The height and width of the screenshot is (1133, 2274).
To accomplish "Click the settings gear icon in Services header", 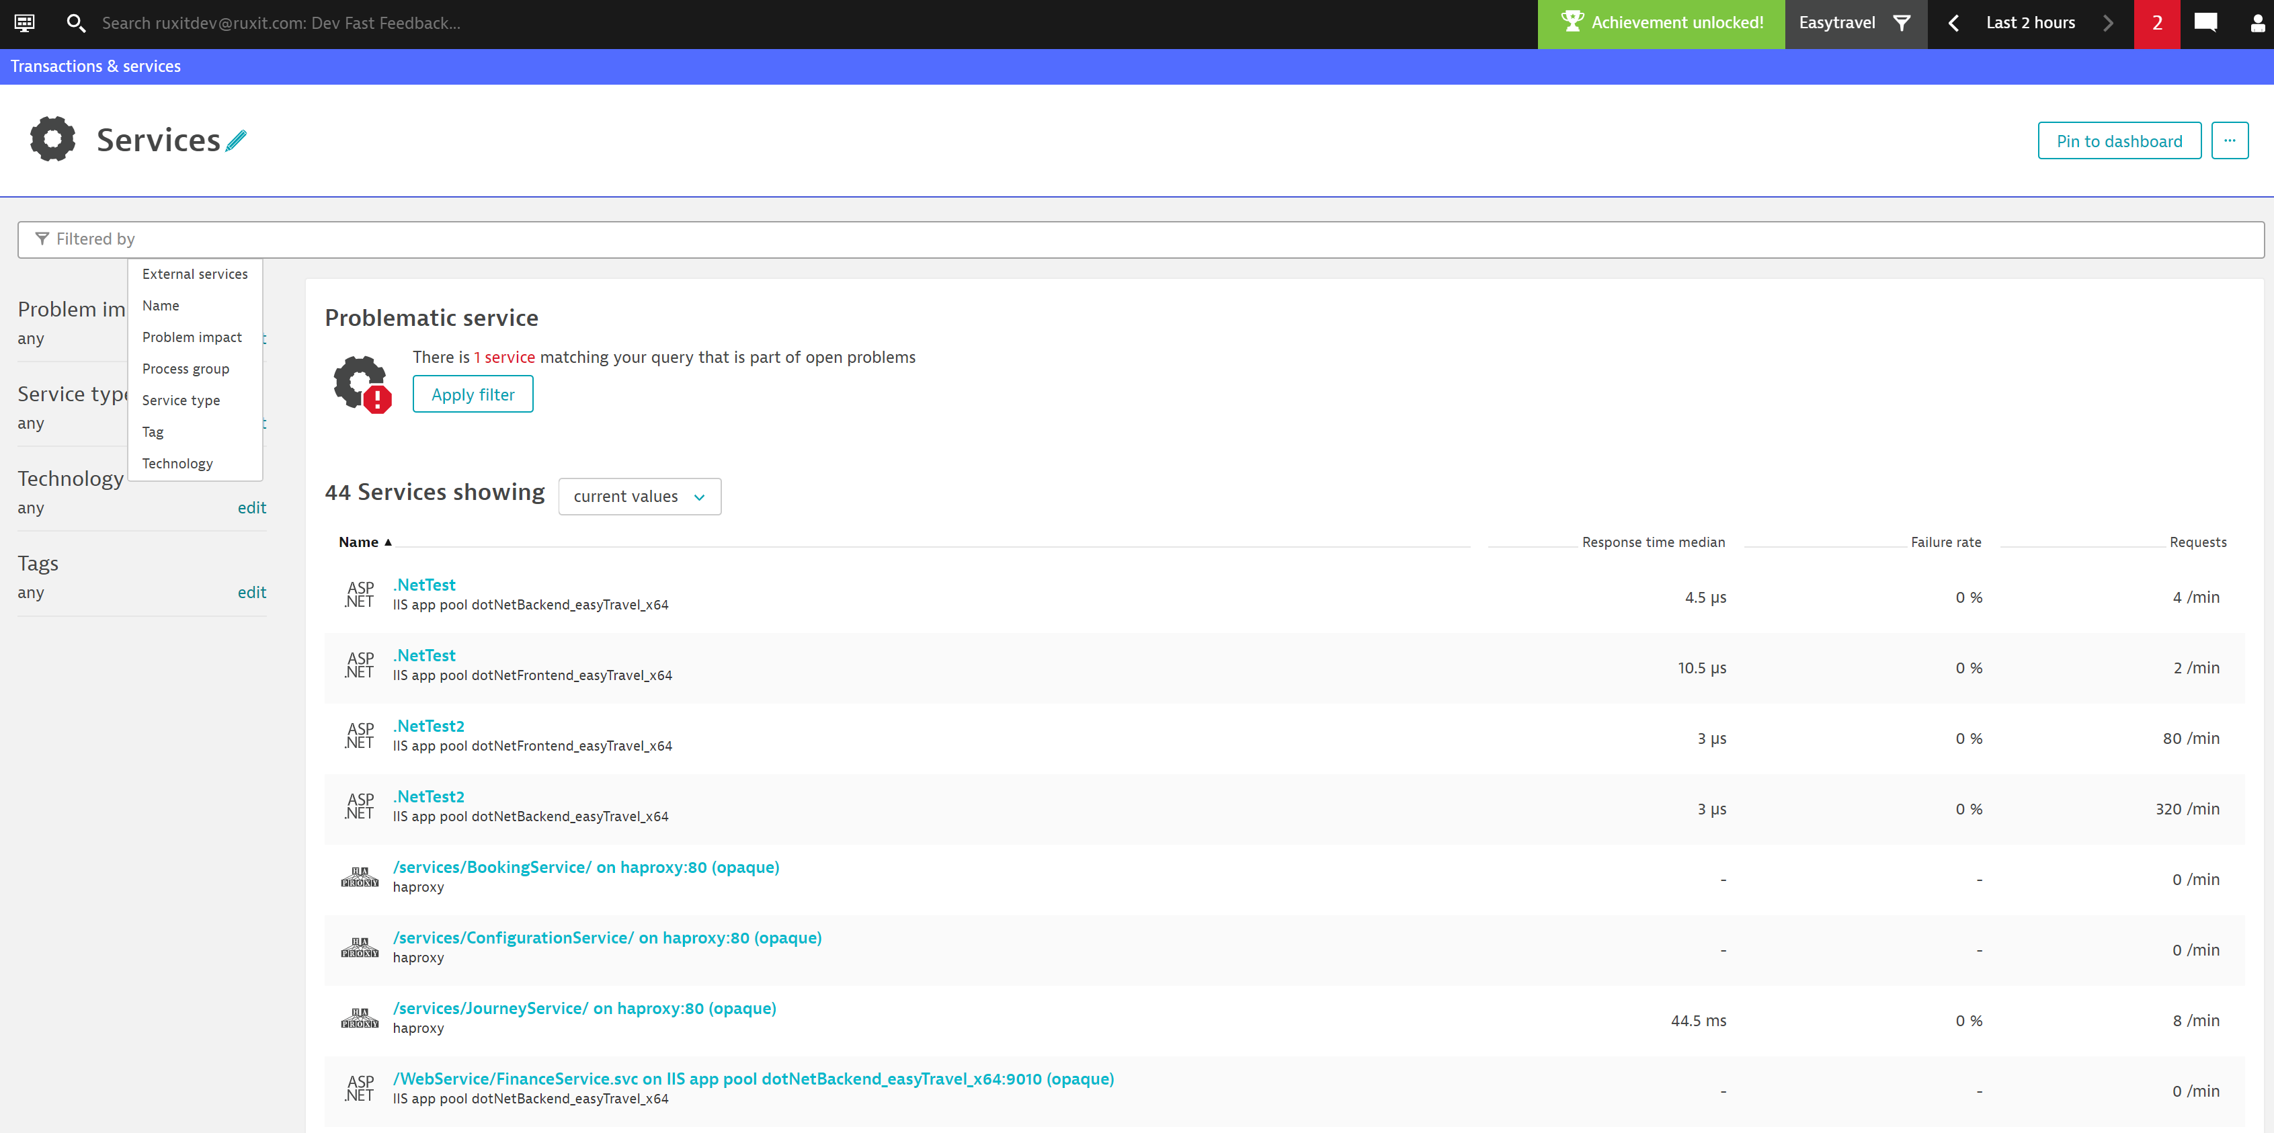I will point(54,139).
